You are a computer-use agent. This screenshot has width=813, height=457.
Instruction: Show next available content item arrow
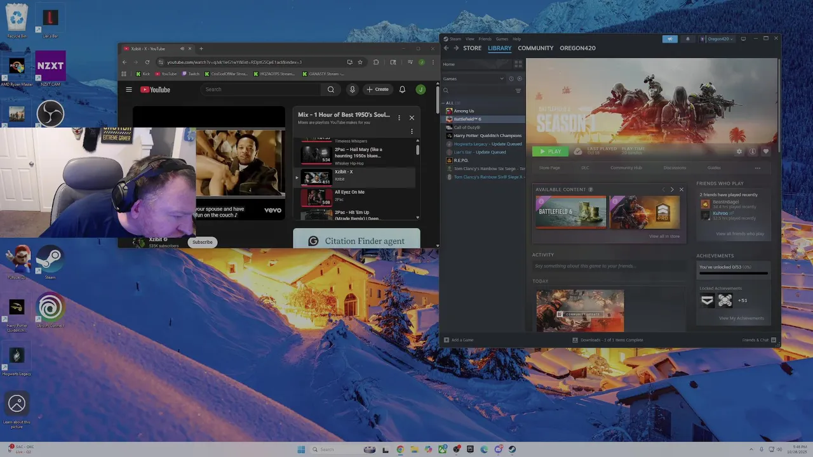(672, 189)
